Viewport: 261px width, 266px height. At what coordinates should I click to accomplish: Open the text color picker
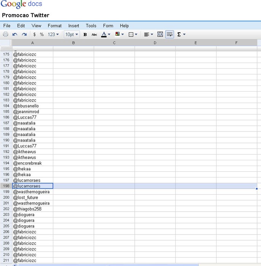[x=106, y=34]
